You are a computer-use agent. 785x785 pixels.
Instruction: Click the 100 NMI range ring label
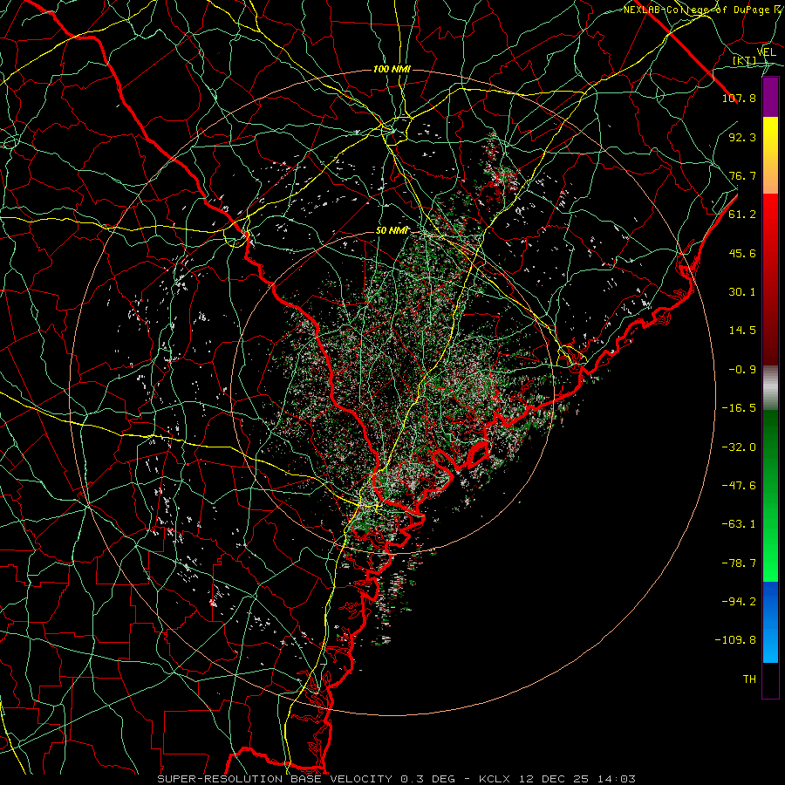[392, 69]
